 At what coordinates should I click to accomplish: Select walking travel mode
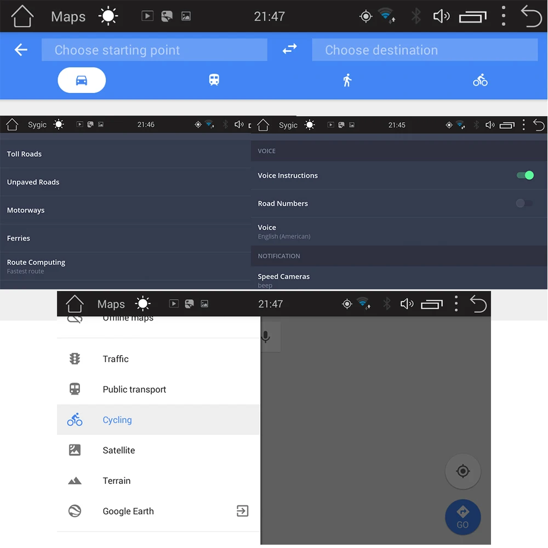point(347,80)
